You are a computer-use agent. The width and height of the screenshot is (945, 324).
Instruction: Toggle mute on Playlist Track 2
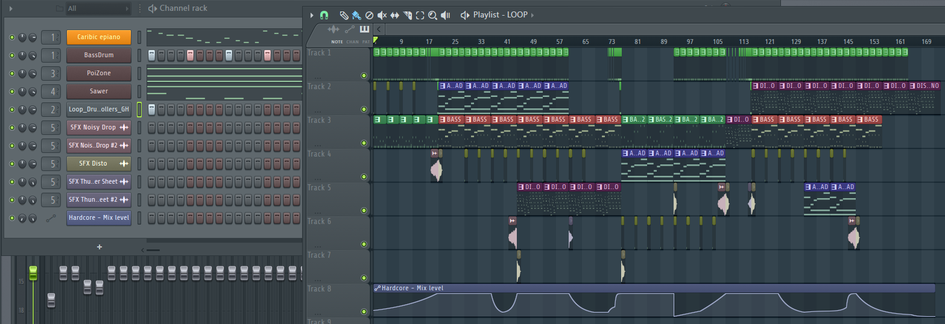364,110
